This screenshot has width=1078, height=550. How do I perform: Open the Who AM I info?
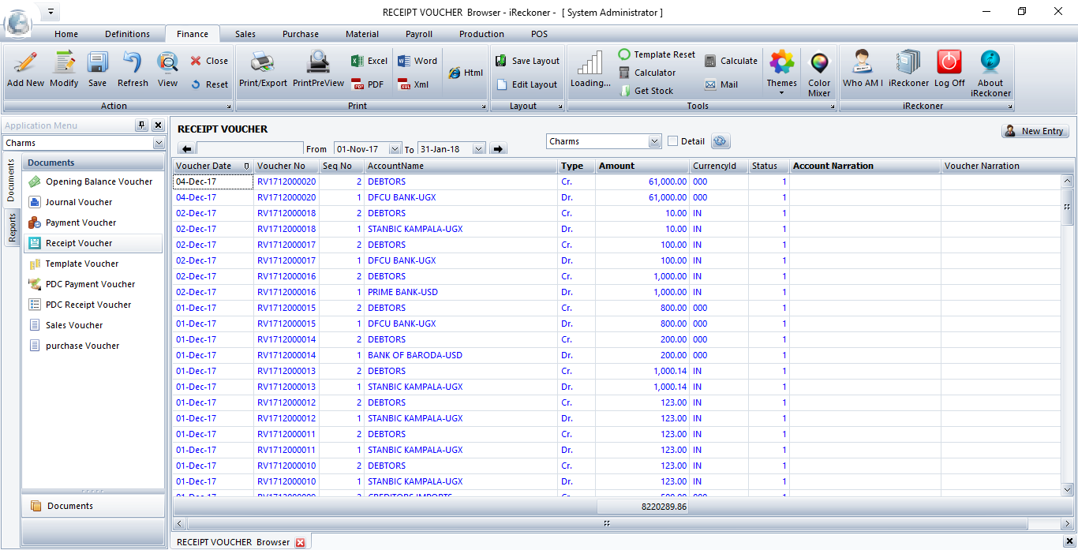click(863, 64)
